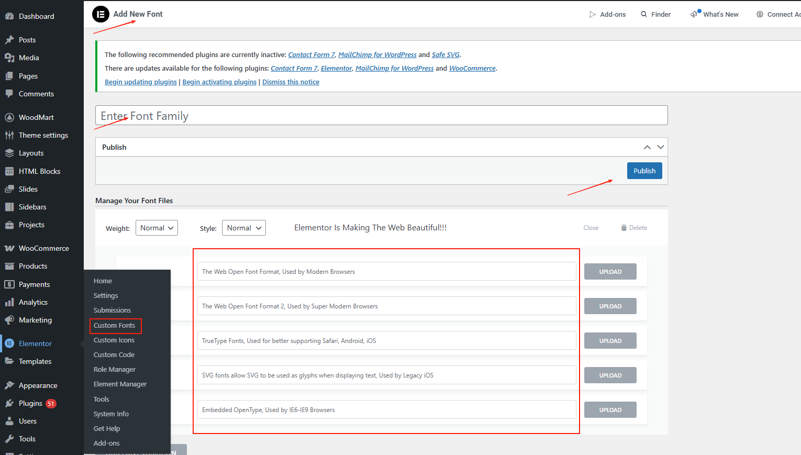The image size is (801, 455).
Task: Click the Enter Font Family field
Action: 381,116
